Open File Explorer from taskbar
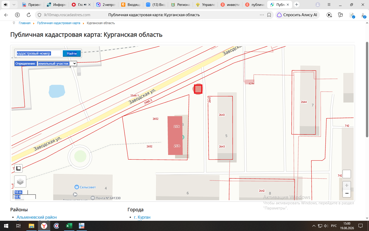 [31, 226]
